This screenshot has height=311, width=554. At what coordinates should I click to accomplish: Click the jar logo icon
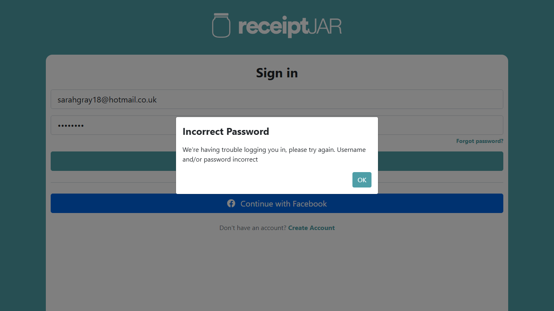221,26
